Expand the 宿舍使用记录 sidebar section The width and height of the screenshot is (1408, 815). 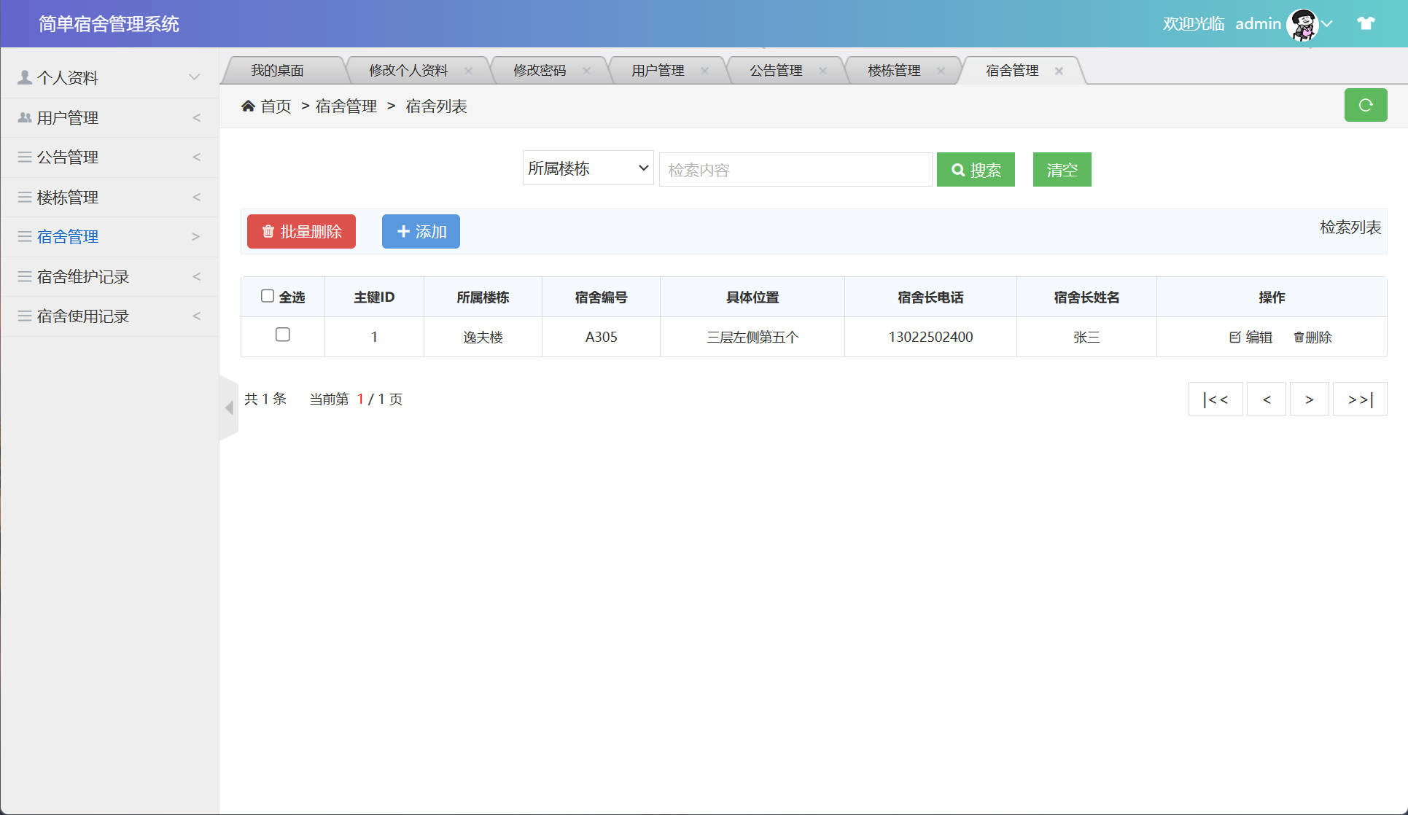click(109, 316)
